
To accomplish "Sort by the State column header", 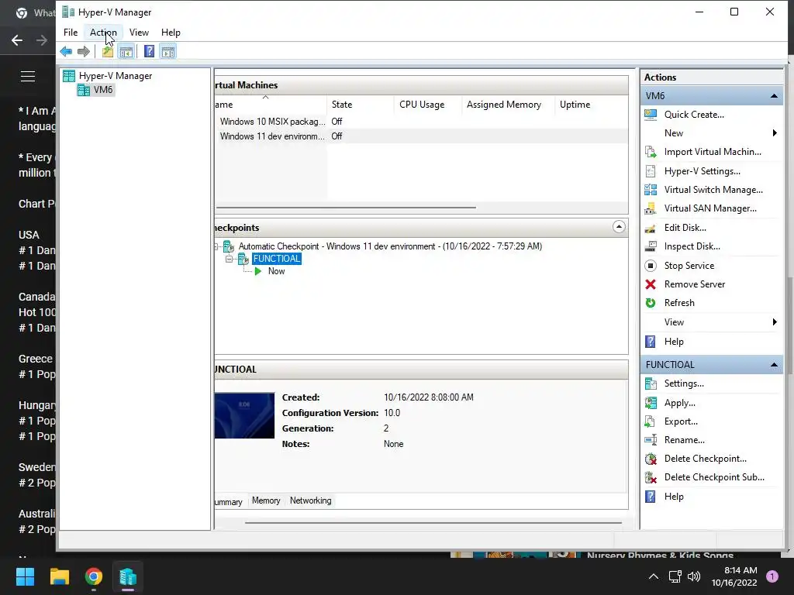I will (360, 105).
